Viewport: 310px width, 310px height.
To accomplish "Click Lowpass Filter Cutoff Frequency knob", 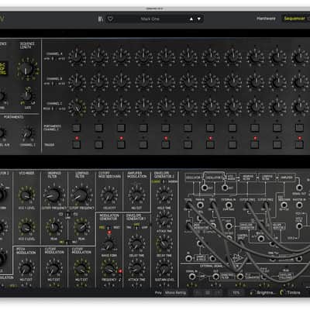I will (x=81, y=195).
